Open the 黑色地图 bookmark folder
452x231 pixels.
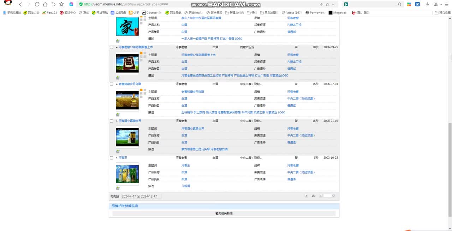point(269,13)
